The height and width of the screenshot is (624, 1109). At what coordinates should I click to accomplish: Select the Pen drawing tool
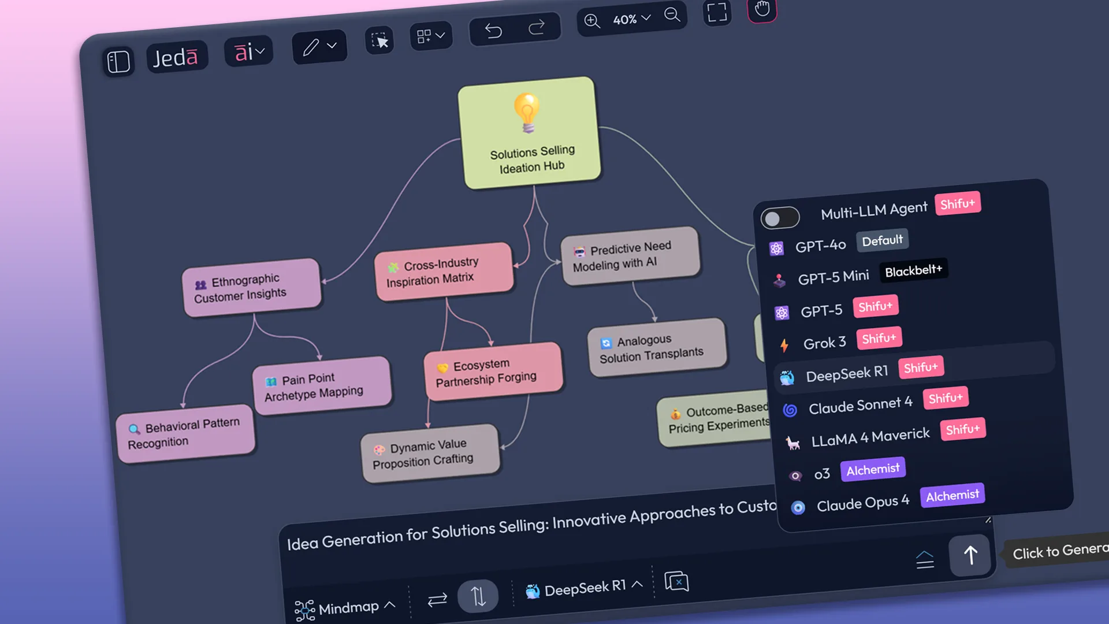click(x=312, y=48)
